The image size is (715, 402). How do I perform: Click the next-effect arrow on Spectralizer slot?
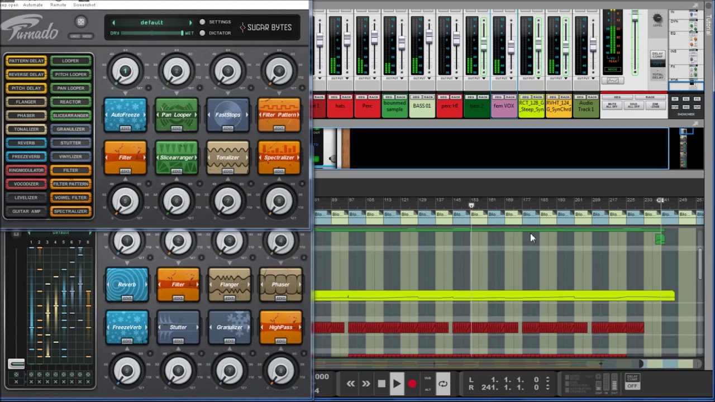297,157
